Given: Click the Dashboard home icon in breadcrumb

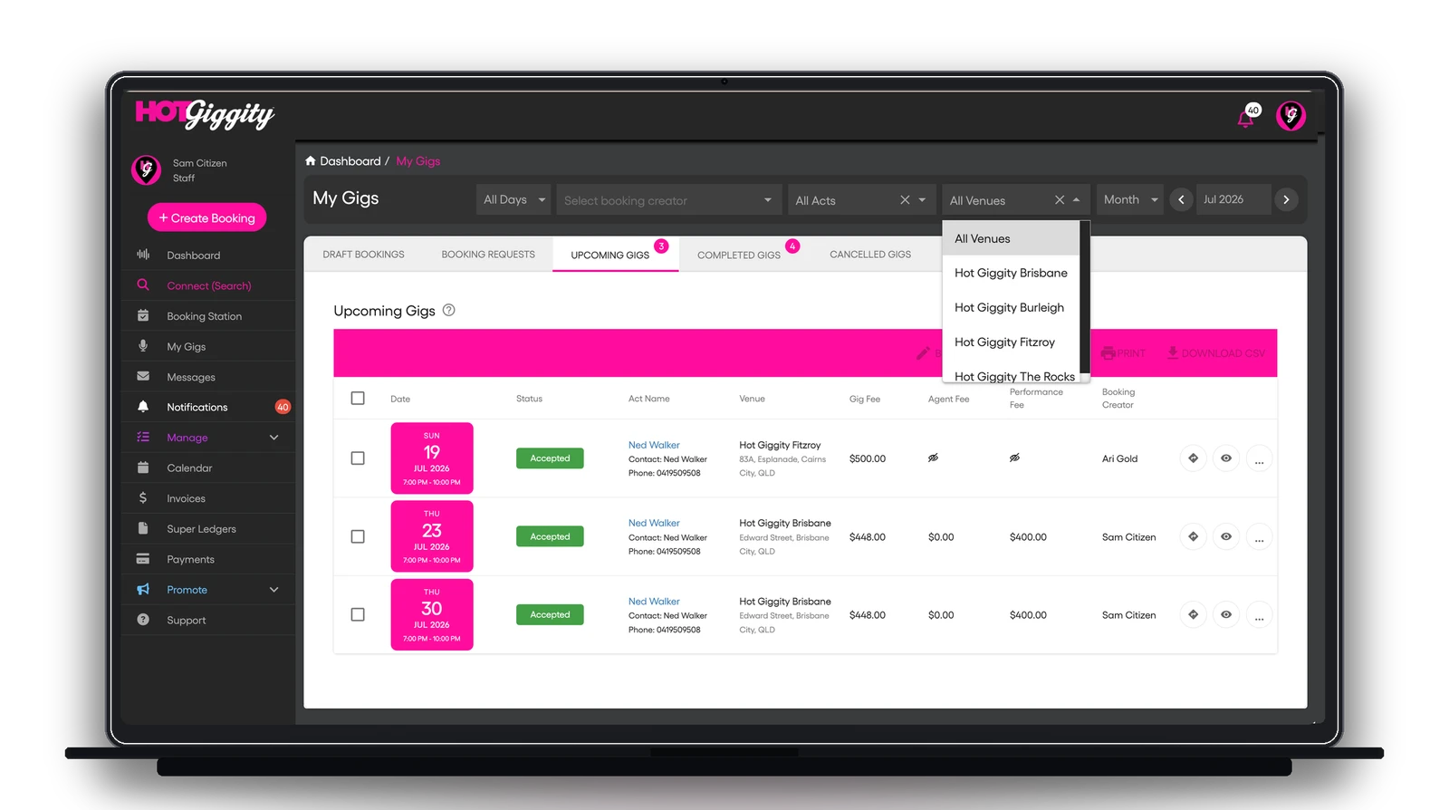Looking at the screenshot, I should click(311, 160).
